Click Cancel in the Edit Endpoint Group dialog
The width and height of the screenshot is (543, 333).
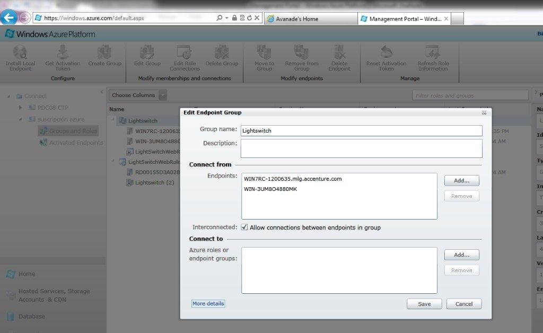463,304
